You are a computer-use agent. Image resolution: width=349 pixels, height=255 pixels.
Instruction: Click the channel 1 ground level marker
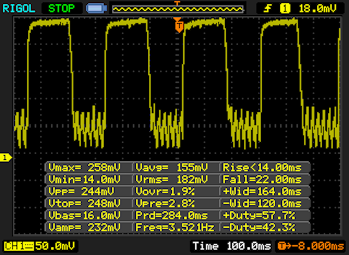pos(6,157)
